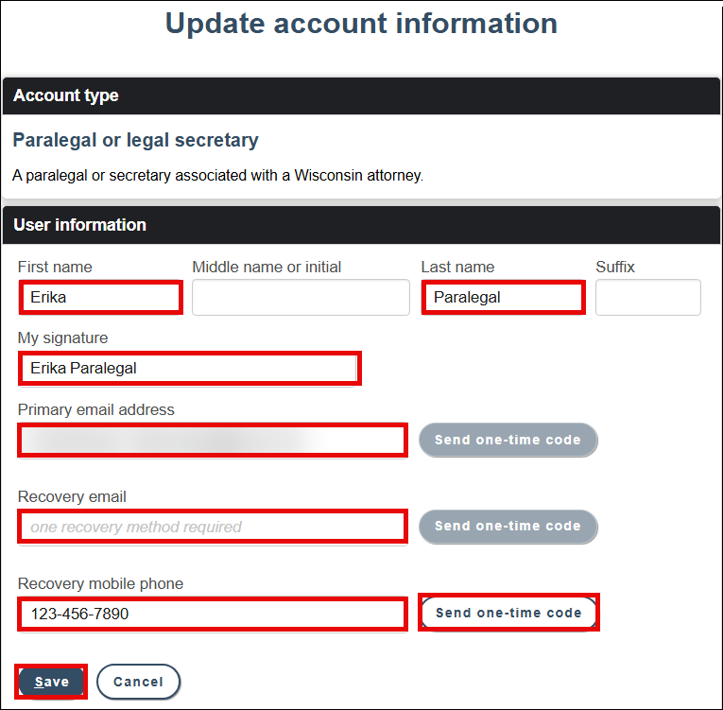
Task: Click the empty Recovery email field
Action: pos(213,527)
